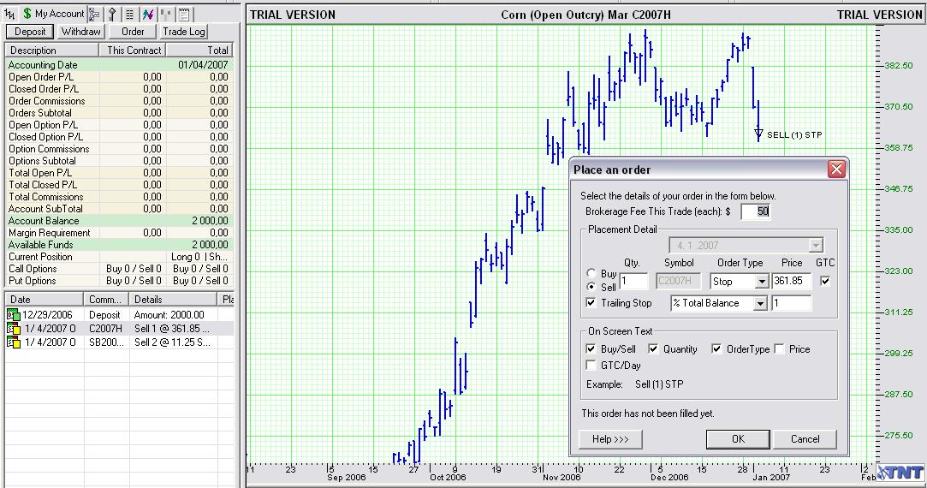Select the SB200... Sell 2 order icon
Viewport: 927px width, 488px height.
(14, 342)
